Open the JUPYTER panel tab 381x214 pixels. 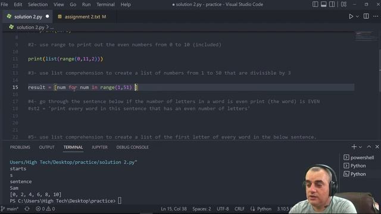[99, 147]
